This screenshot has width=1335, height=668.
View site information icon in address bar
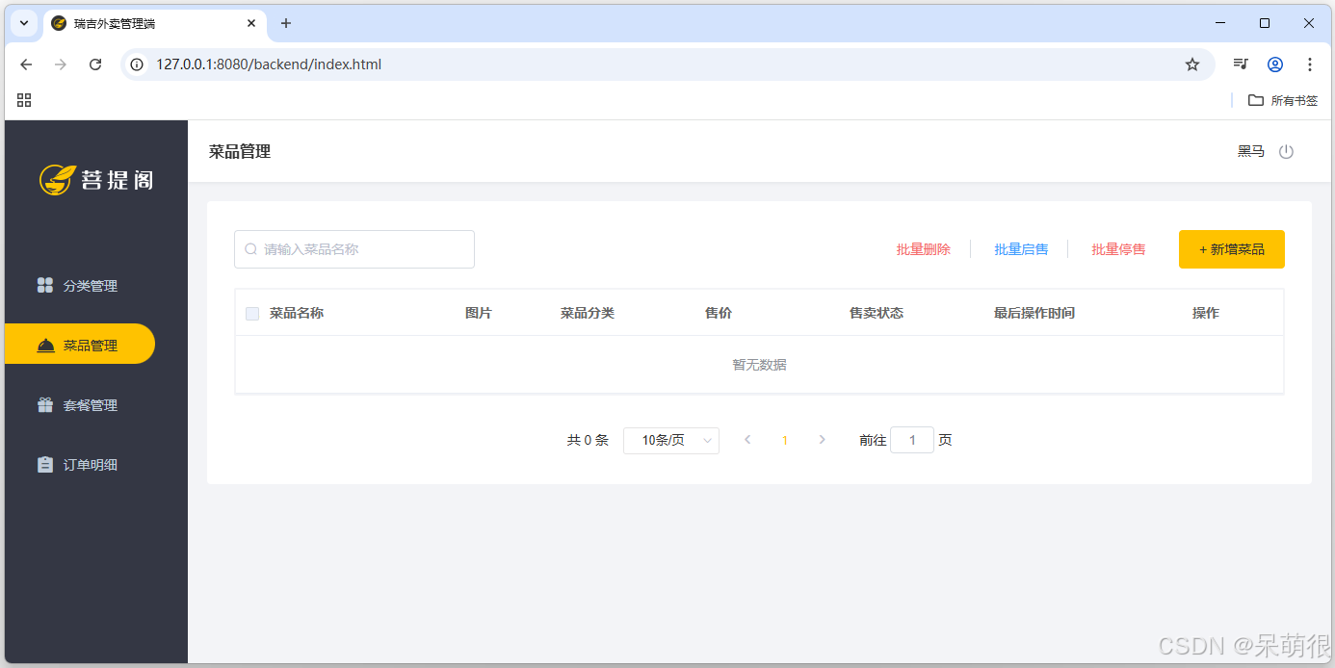pos(137,64)
